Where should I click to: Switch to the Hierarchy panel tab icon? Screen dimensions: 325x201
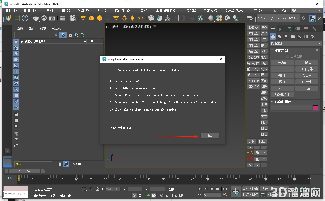click(x=289, y=28)
